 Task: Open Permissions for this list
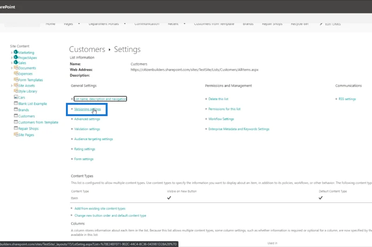click(x=225, y=109)
